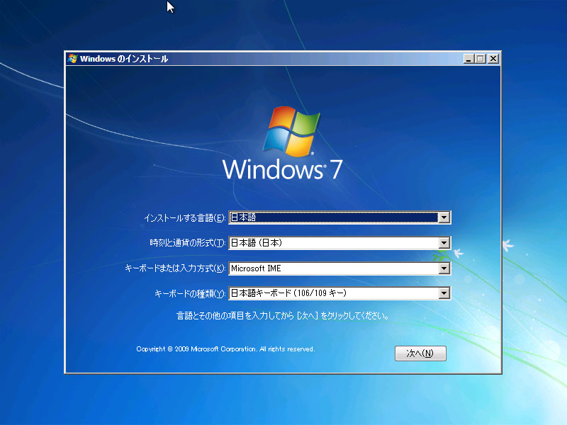Click the キーボードまたは入力方式(K) label

(x=174, y=268)
